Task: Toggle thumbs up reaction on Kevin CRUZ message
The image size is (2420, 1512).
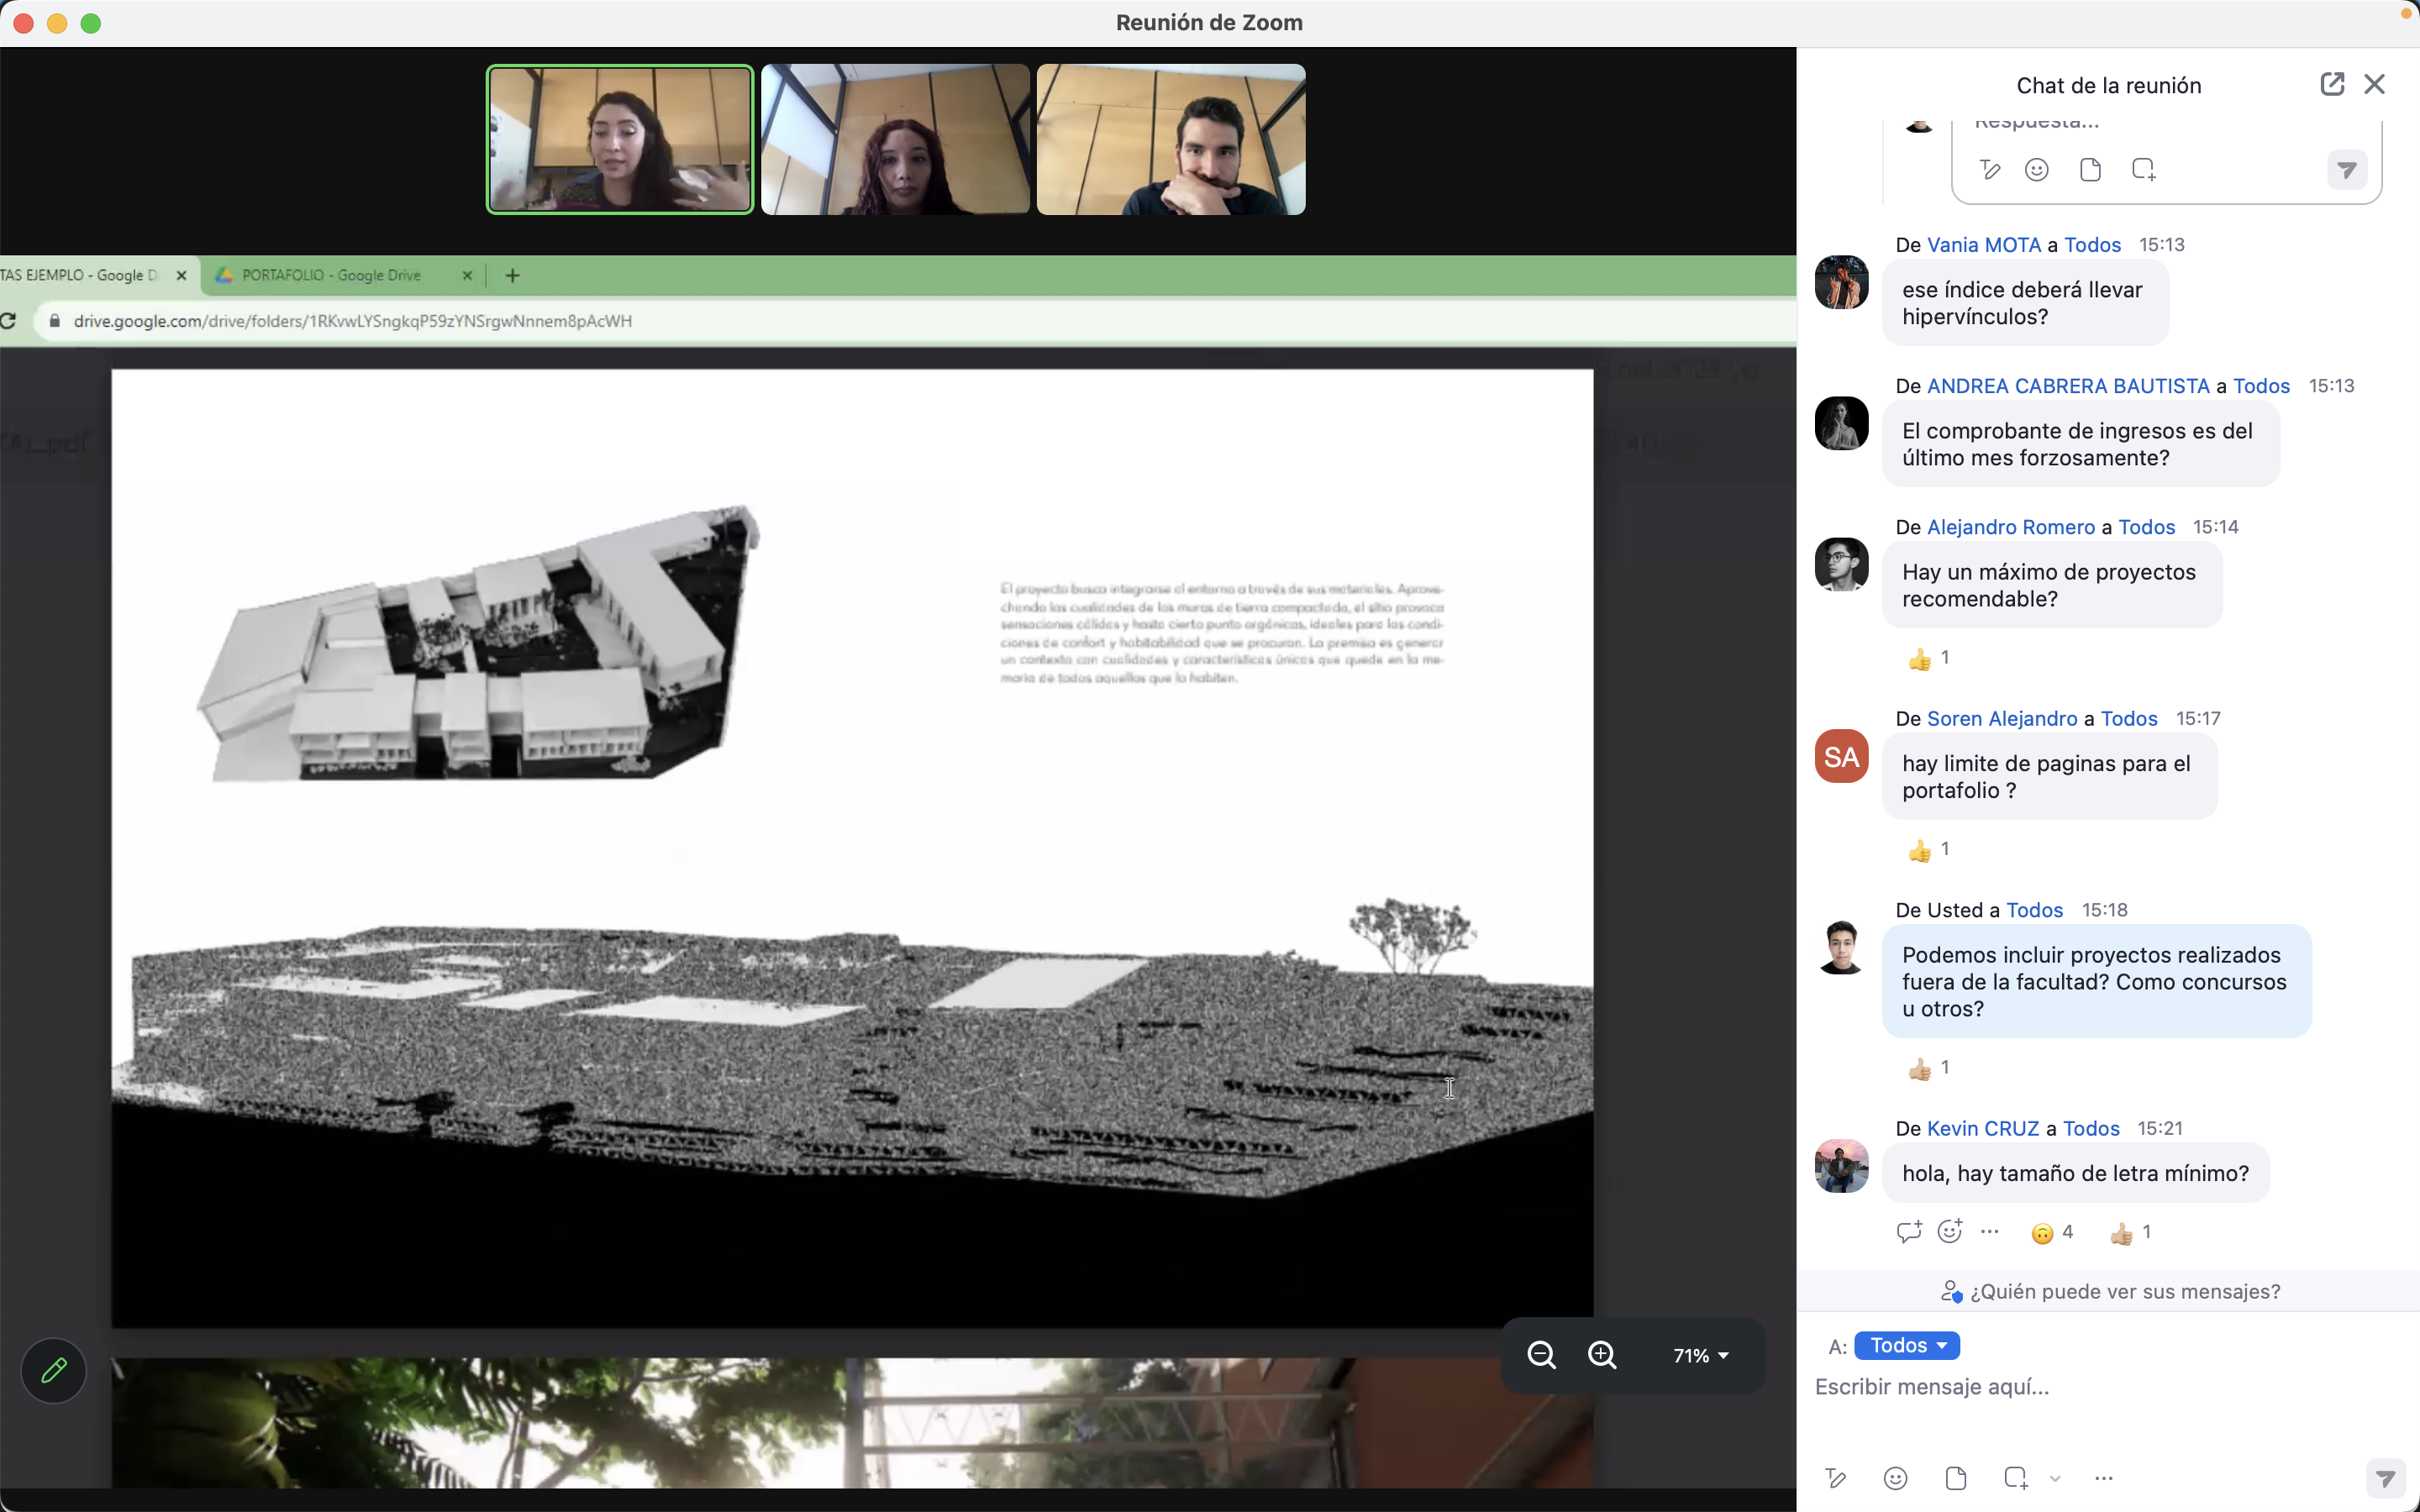Action: [2129, 1233]
